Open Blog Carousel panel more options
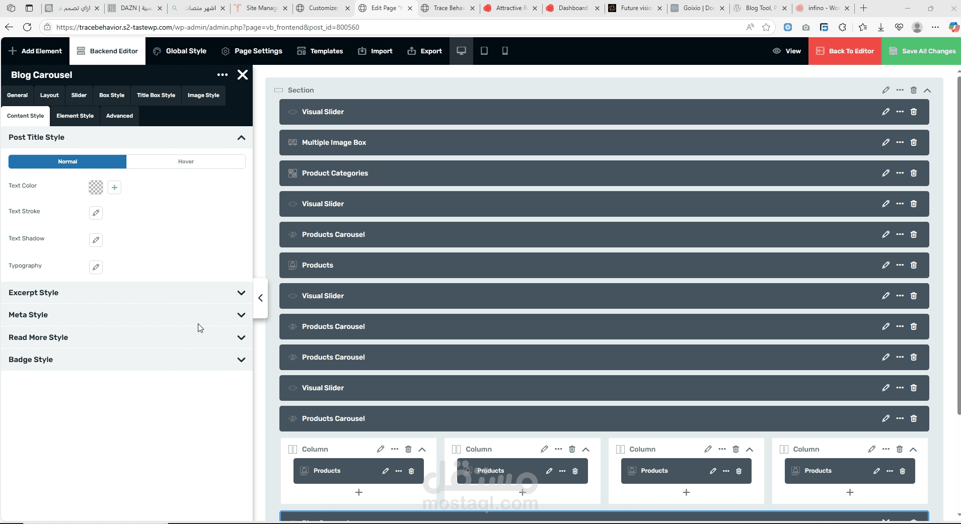 click(223, 75)
